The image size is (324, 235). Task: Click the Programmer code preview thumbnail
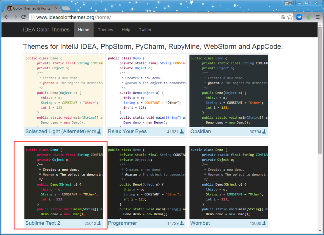[146, 182]
